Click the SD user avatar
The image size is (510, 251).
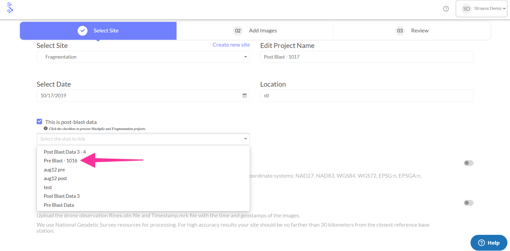[x=466, y=9]
